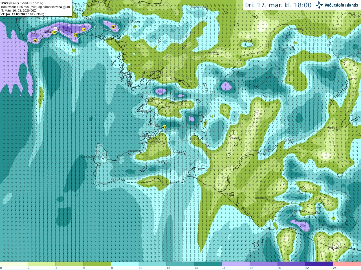Click the Steinar station label
Viewport: 361px width, 270px height.
tap(291, 228)
